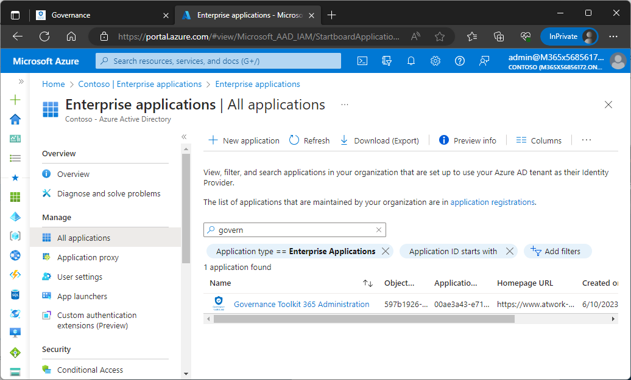
Task: Click the New application button
Action: pyautogui.click(x=244, y=140)
